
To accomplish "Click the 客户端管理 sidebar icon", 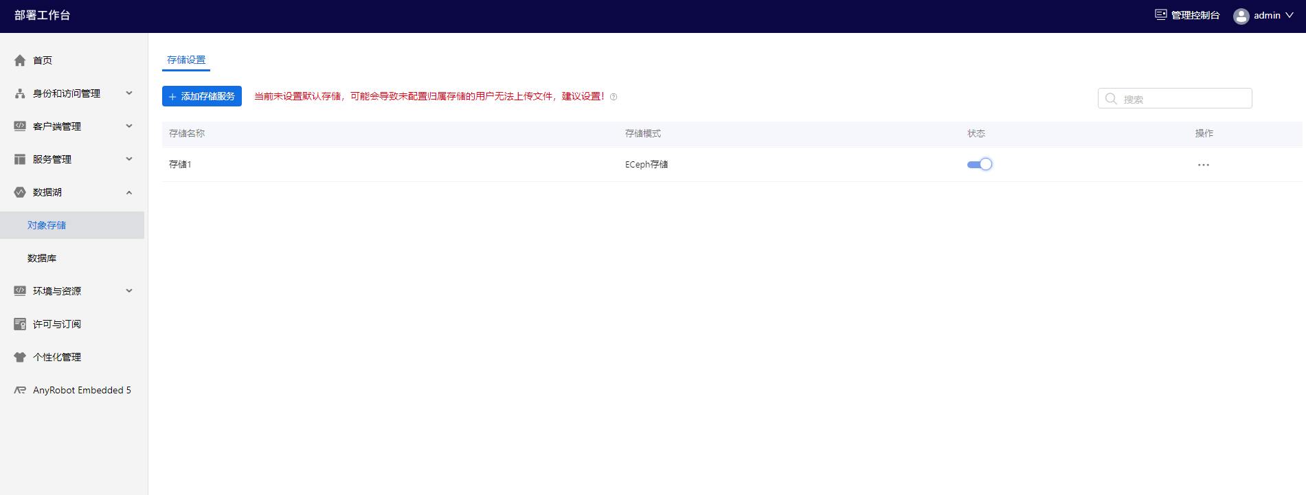I will click(x=20, y=126).
